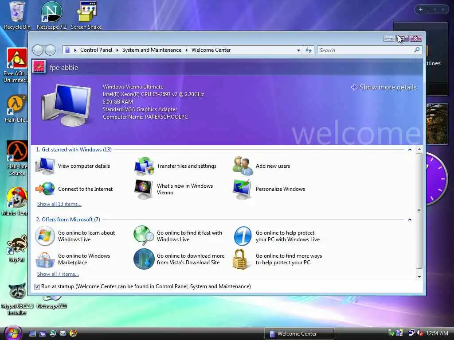Open Transfer files and settings item
This screenshot has width=454, height=340.
click(x=176, y=166)
